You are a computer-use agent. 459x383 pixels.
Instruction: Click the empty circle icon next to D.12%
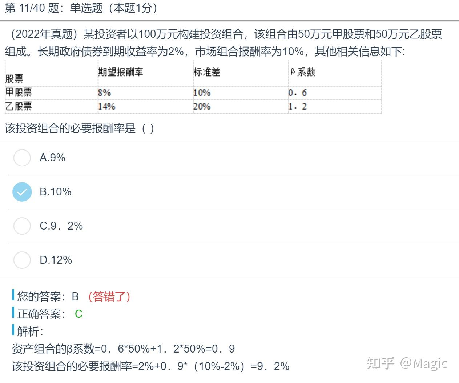(22, 260)
